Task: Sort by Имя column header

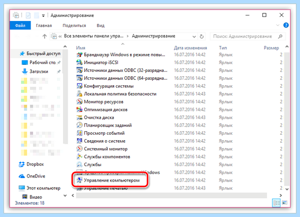Action: (x=80, y=48)
